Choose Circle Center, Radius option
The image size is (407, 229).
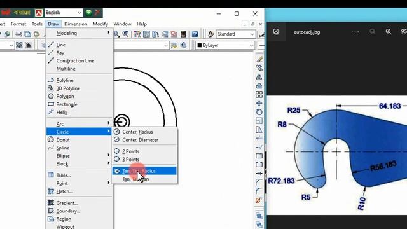pyautogui.click(x=145, y=132)
